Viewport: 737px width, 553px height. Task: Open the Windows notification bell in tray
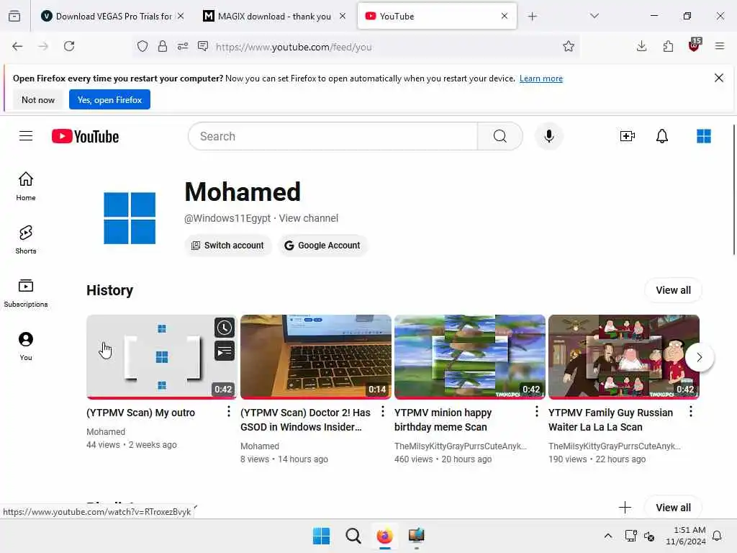(x=717, y=536)
